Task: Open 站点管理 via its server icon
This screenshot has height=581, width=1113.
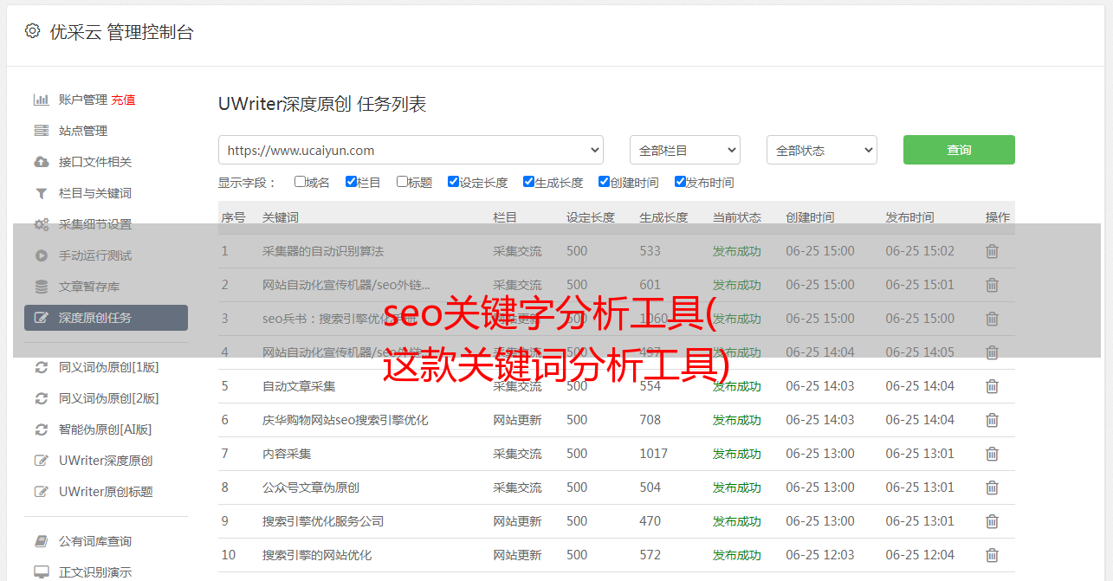Action: click(41, 131)
